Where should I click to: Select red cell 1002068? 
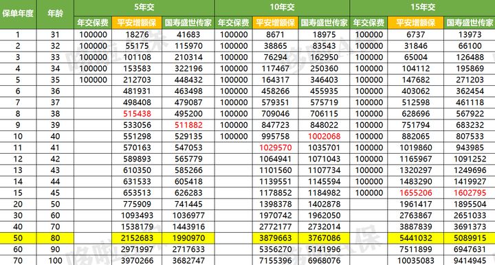pyautogui.click(x=324, y=137)
